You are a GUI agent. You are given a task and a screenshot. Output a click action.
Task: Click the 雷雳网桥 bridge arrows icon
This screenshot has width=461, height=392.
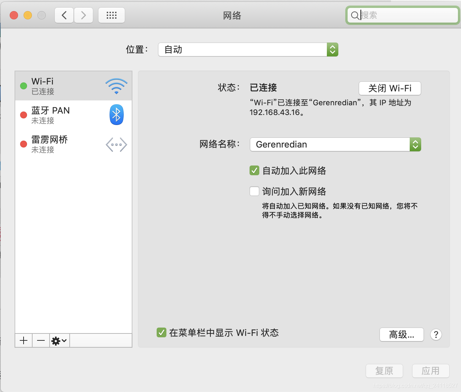pyautogui.click(x=116, y=145)
